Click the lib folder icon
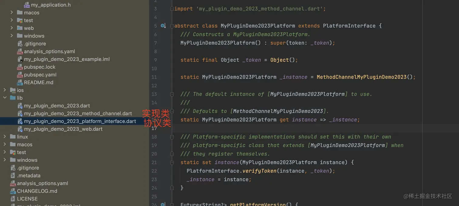This screenshot has height=206, width=459. click(13, 98)
